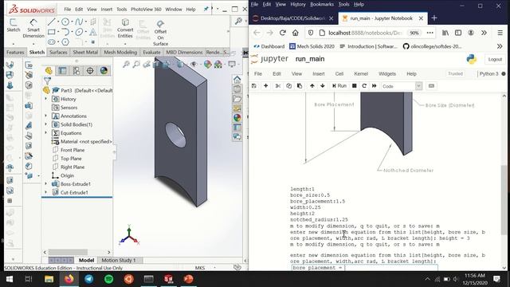The width and height of the screenshot is (510, 287).
Task: Click the Smart Dimension tool
Action: [33, 29]
